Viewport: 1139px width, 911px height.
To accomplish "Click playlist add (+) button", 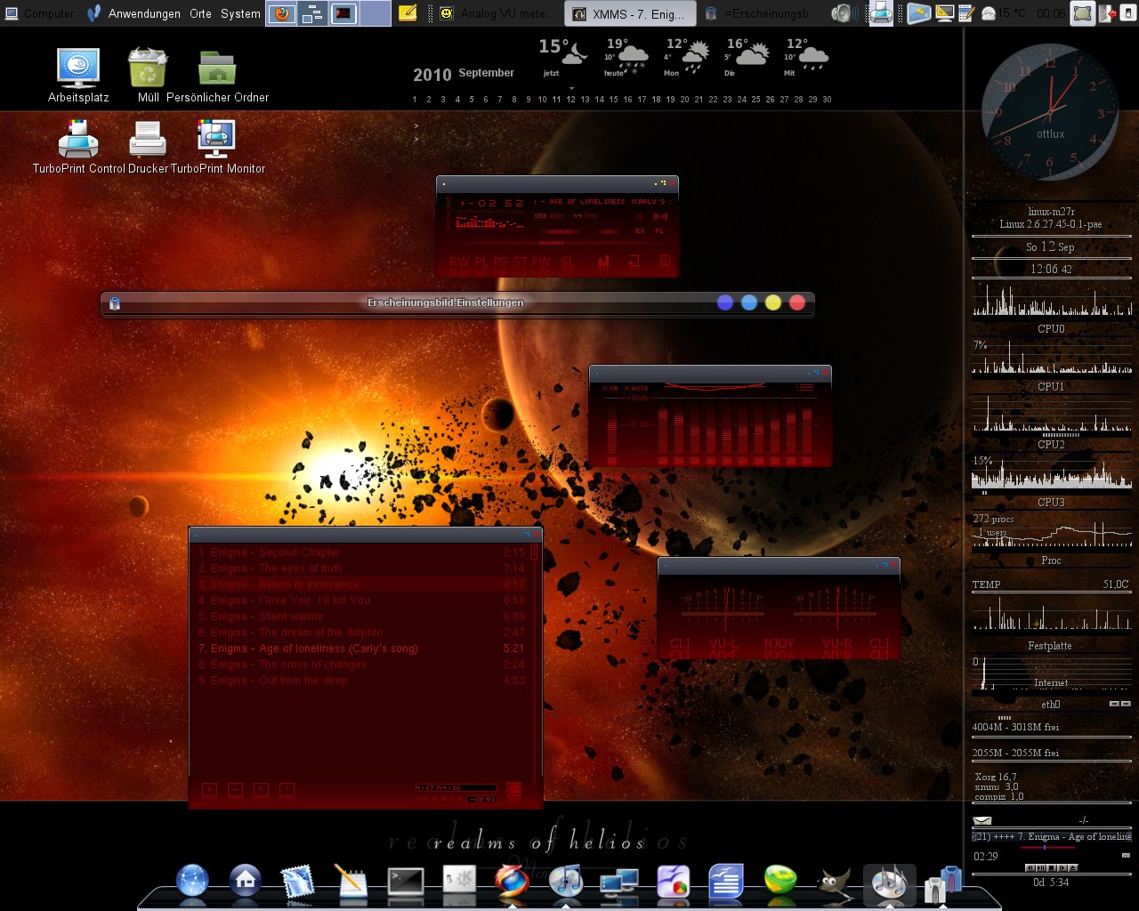I will [x=209, y=789].
